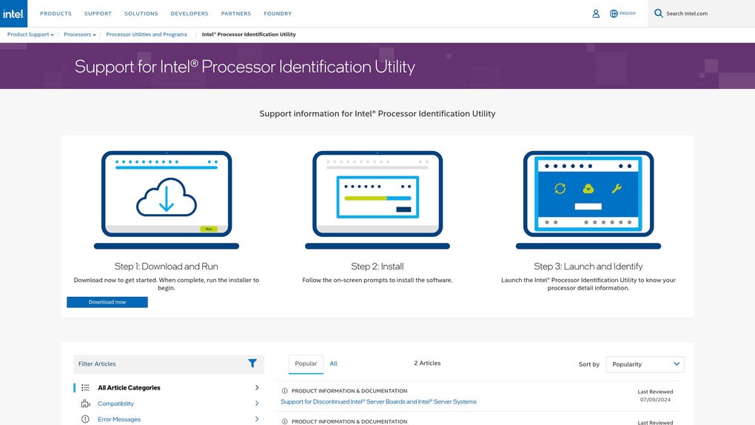Open Support for Discontinued Intel Server Boards article
The height and width of the screenshot is (425, 755).
click(378, 401)
